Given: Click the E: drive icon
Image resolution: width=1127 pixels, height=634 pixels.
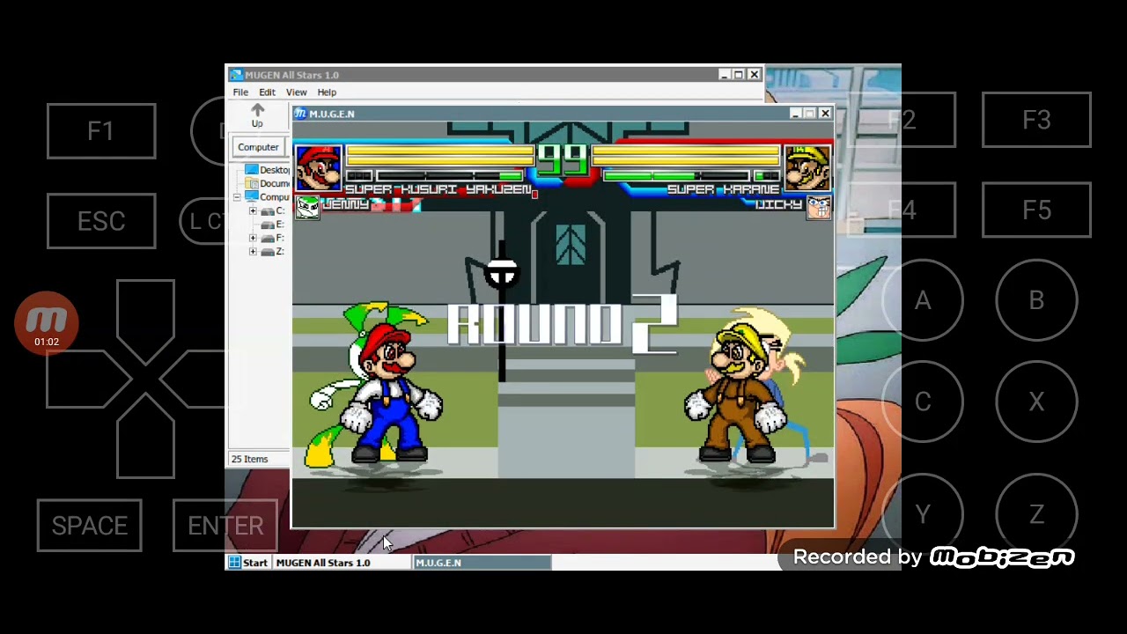Looking at the screenshot, I should point(268,225).
